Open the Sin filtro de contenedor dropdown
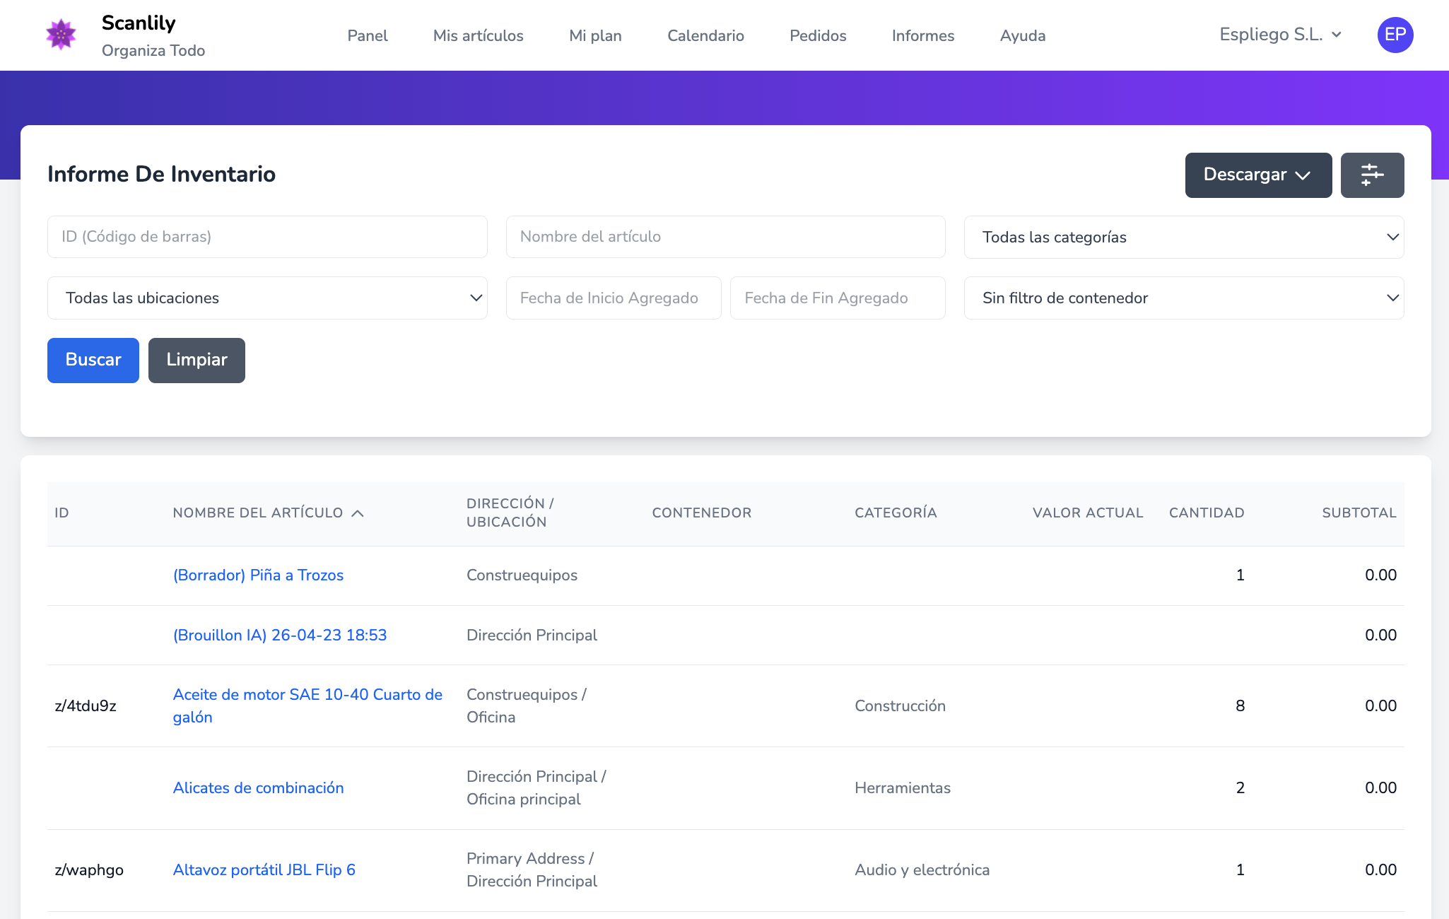Viewport: 1449px width, 919px height. [x=1183, y=298]
